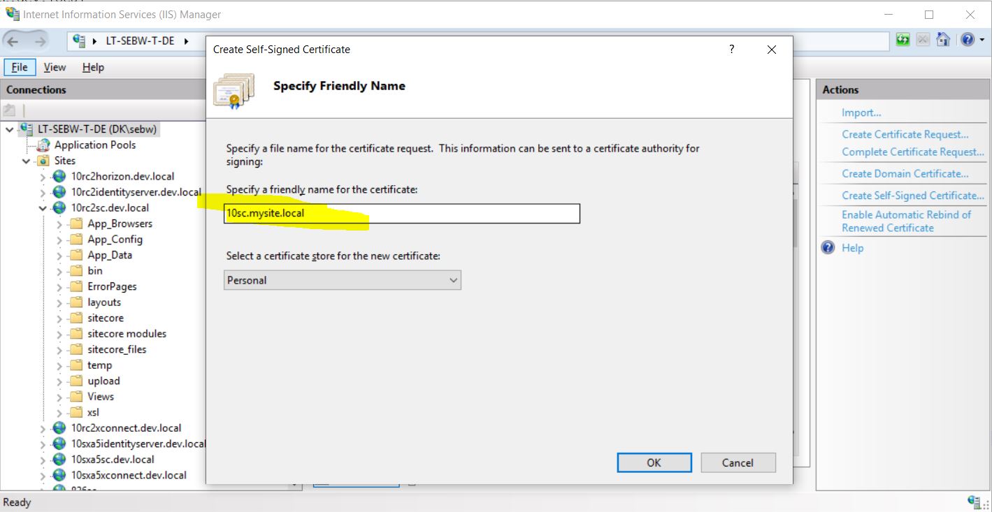This screenshot has height=512, width=992.
Task: Click the Sites folder icon
Action: pyautogui.click(x=43, y=161)
